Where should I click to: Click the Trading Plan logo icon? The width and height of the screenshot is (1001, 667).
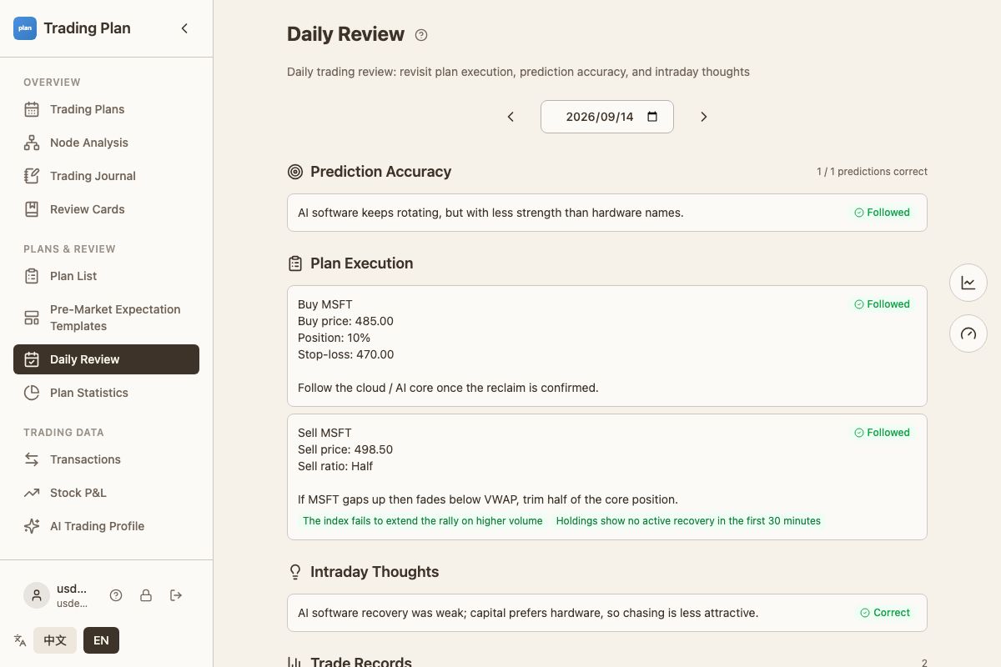point(25,28)
